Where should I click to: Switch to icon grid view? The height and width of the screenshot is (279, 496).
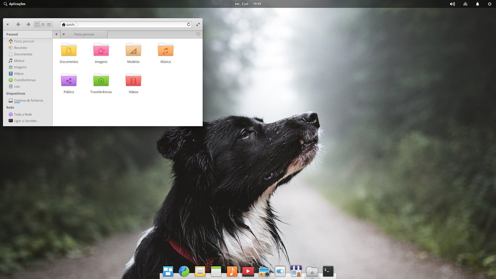37,24
